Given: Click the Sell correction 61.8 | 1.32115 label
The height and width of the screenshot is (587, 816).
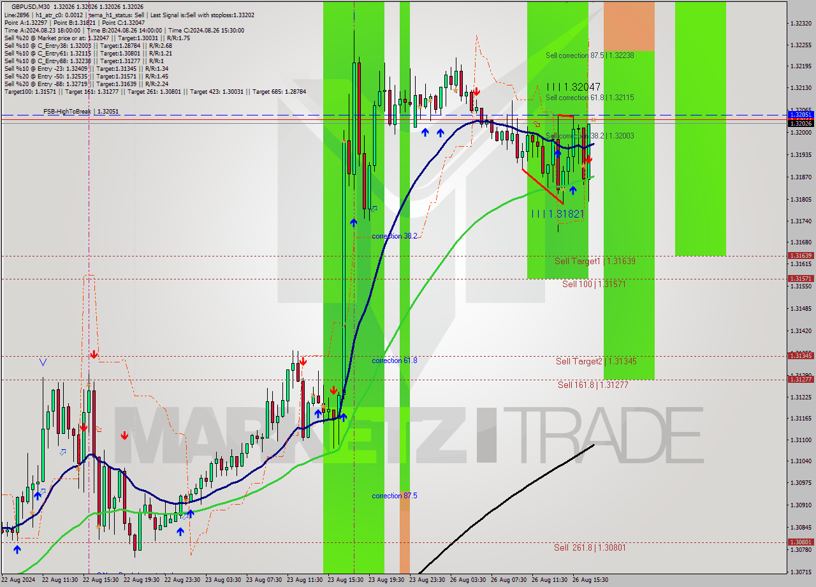Looking at the screenshot, I should point(590,98).
